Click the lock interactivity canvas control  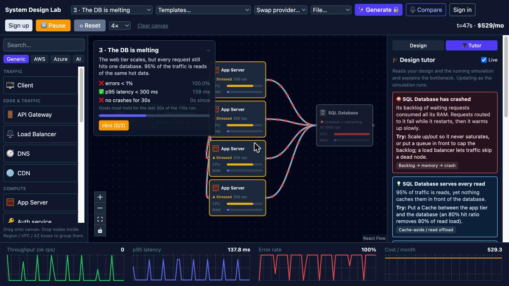pyautogui.click(x=100, y=230)
